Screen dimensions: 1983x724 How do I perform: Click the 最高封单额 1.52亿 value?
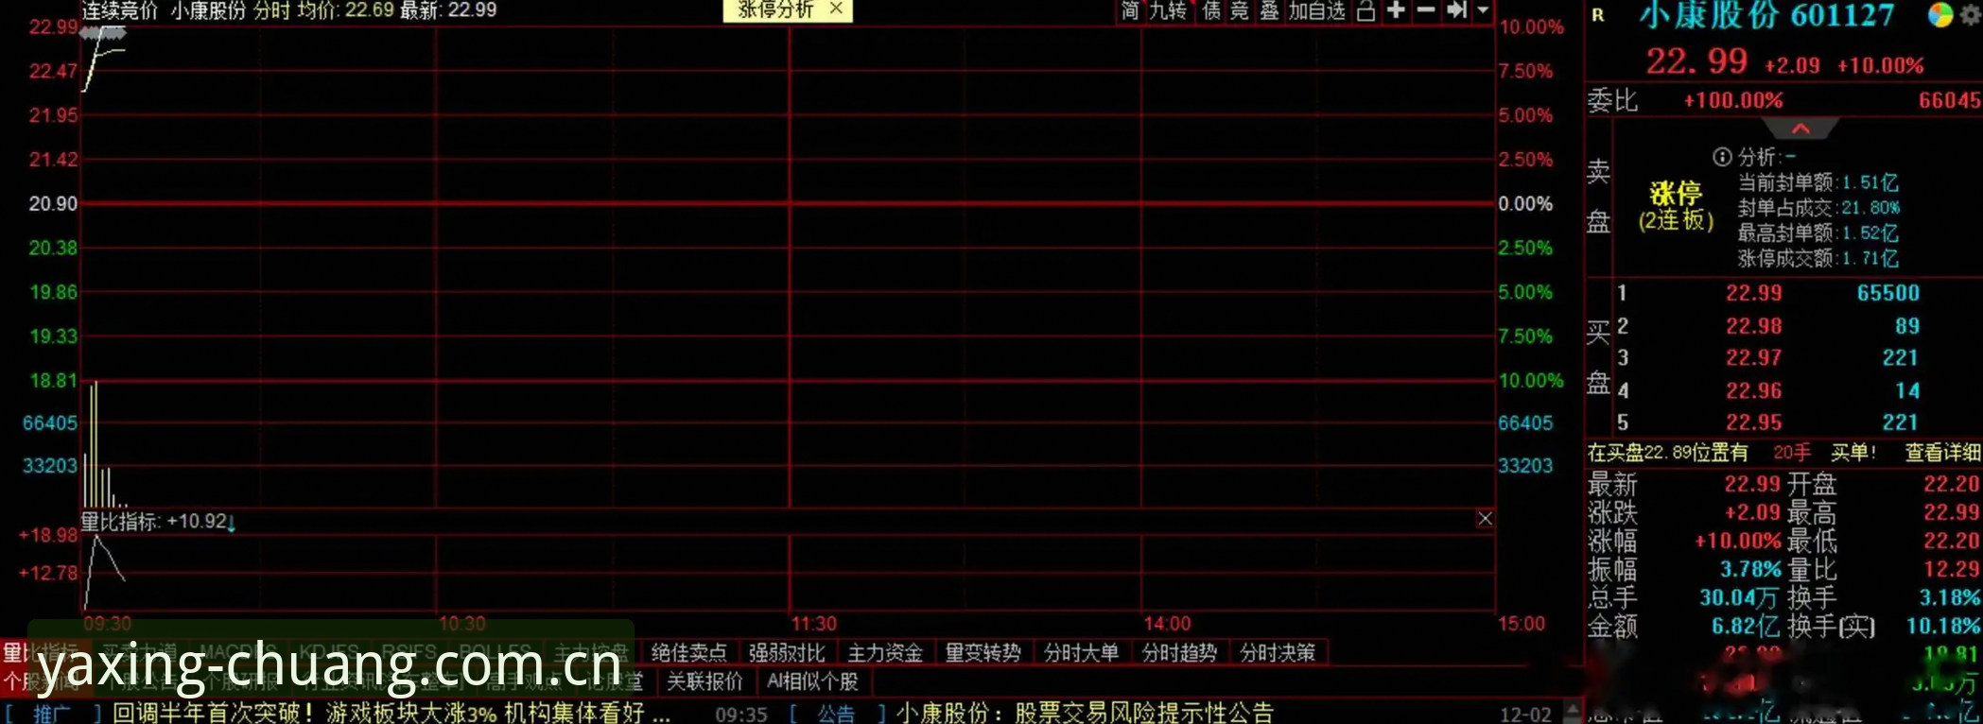click(1870, 233)
